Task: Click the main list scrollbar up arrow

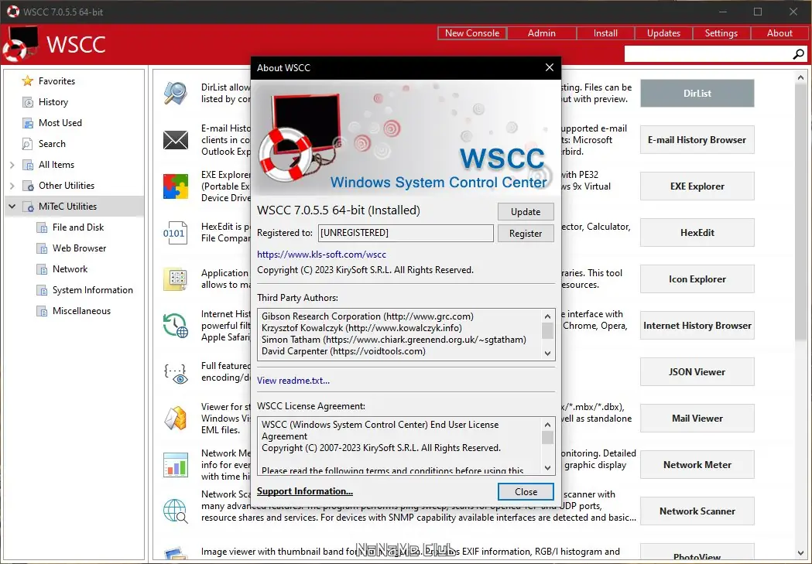Action: click(x=800, y=77)
